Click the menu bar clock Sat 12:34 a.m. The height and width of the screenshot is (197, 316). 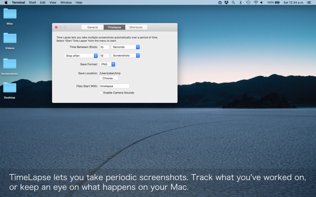[x=293, y=3]
